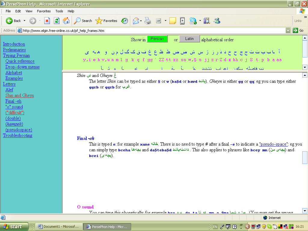Viewport: 308px width, 231px height.
Task: Click the EN language indicator
Action: coord(215,227)
